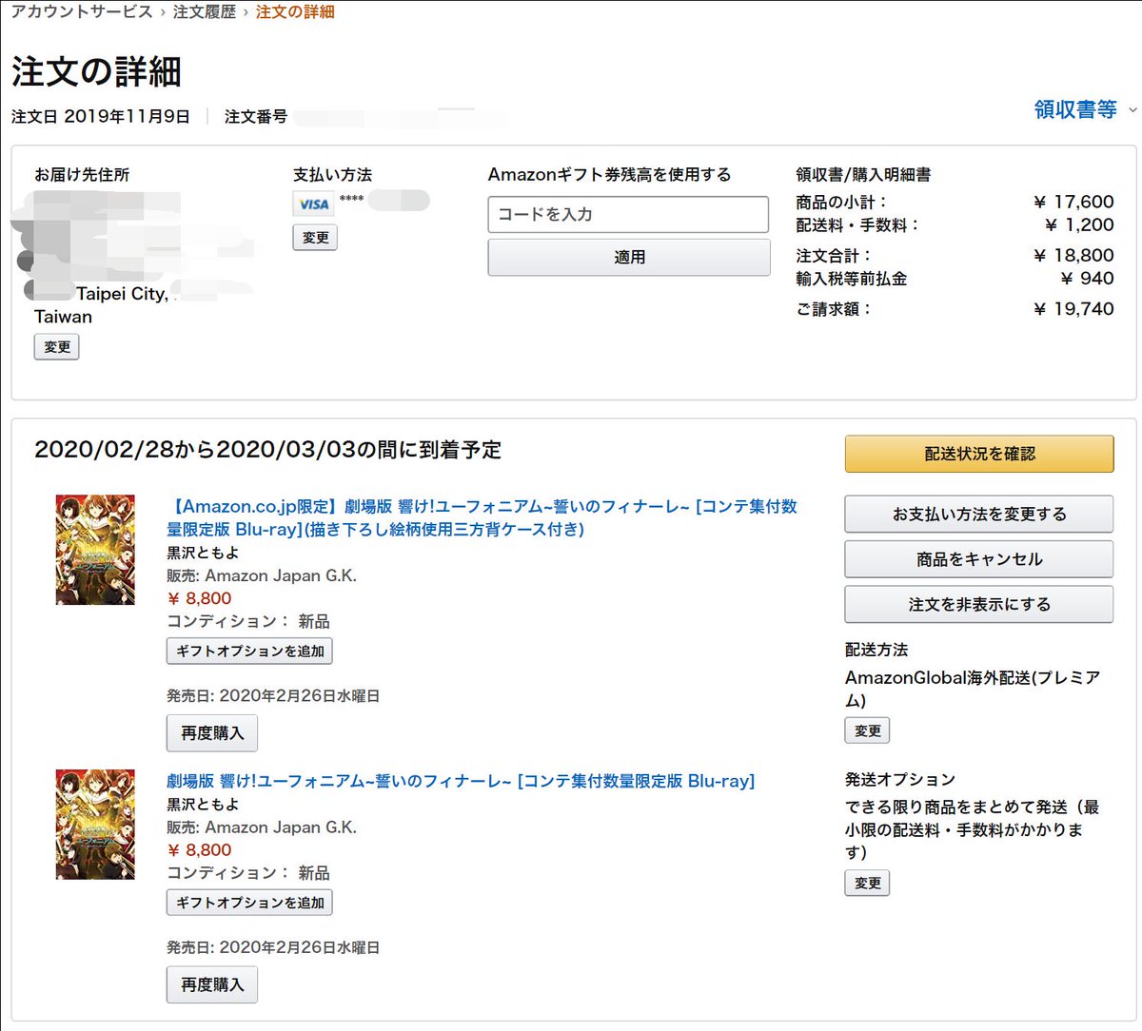Viewport: 1142px width, 1031px height.
Task: Click the 商品の小計 ¥ 17,600 value
Action: coord(1073,202)
